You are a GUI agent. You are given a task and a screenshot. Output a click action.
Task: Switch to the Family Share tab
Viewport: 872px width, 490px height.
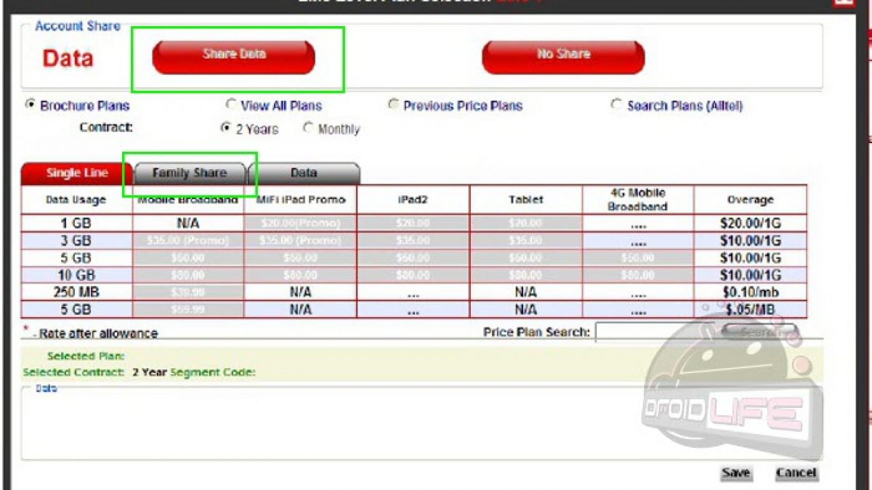click(x=189, y=173)
